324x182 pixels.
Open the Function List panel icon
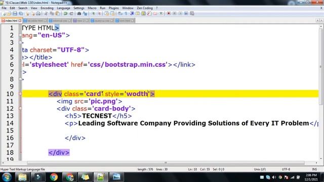click(x=149, y=14)
